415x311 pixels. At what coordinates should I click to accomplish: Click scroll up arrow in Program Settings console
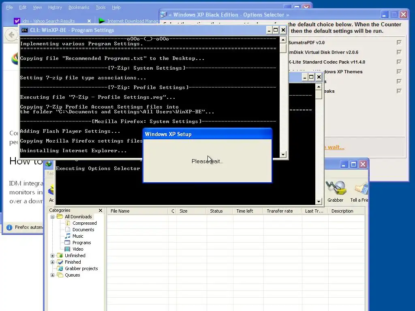coord(283,40)
